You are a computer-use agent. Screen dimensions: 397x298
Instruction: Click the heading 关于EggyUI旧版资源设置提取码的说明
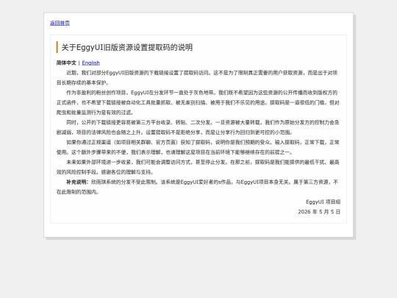pos(127,47)
